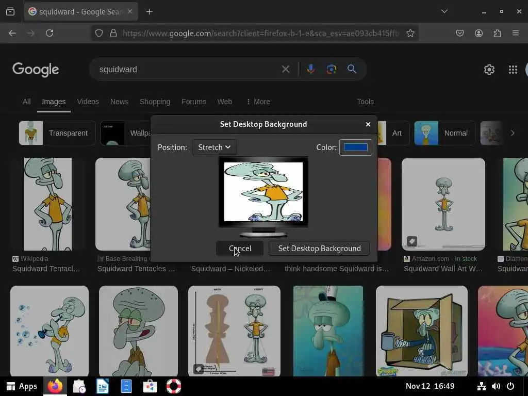The image size is (528, 396).
Task: Reload the current page
Action: point(49,33)
